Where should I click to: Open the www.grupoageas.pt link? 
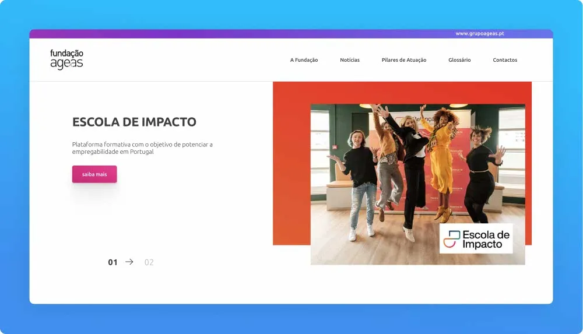pyautogui.click(x=480, y=33)
